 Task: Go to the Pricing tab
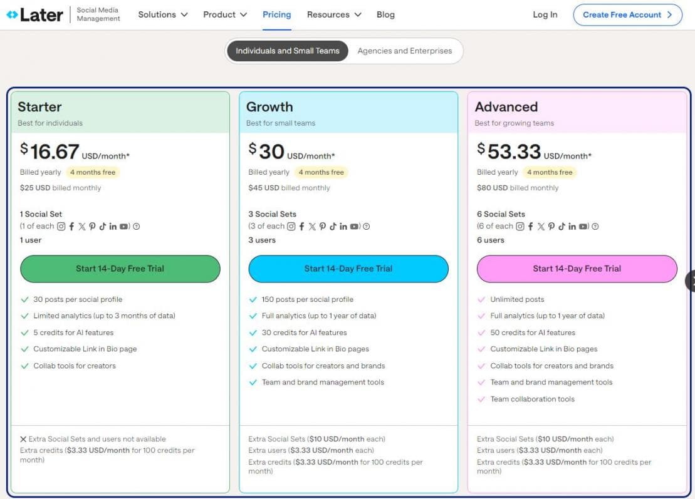coord(276,14)
